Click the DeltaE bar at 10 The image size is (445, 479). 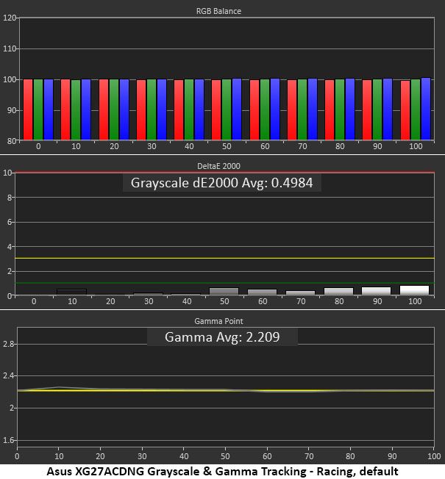coord(72,292)
